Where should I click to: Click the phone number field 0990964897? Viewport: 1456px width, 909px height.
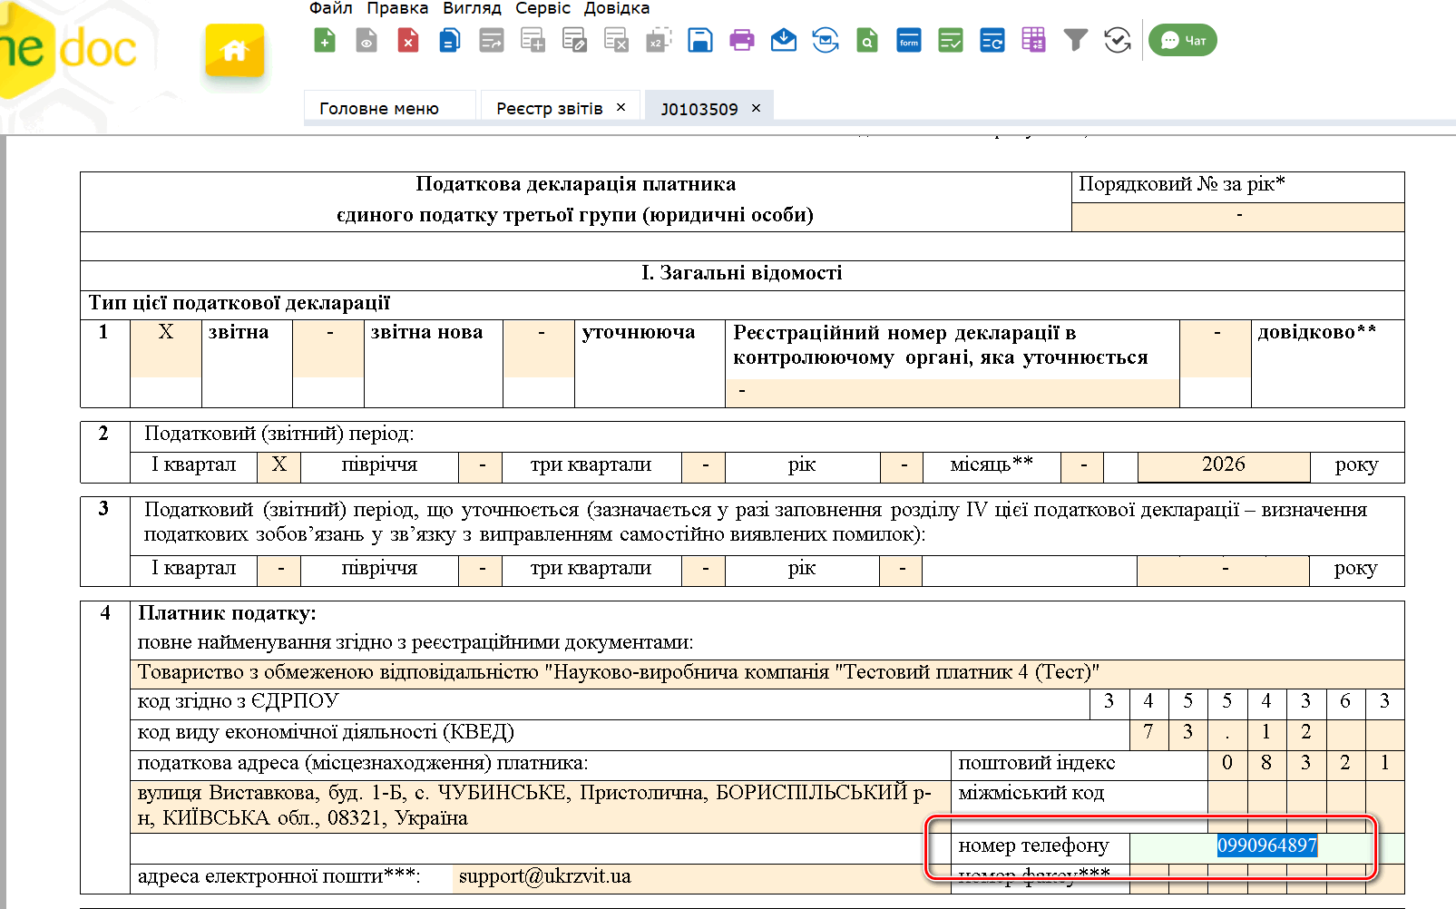click(x=1266, y=846)
